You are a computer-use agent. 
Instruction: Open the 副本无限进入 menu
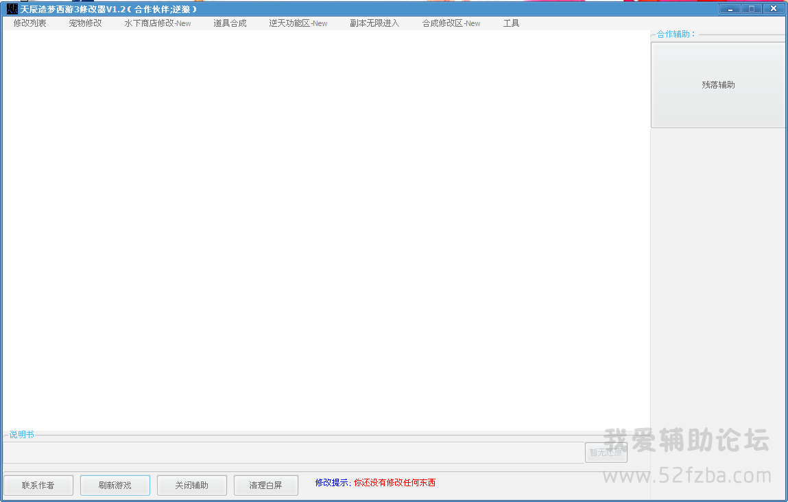click(x=374, y=23)
